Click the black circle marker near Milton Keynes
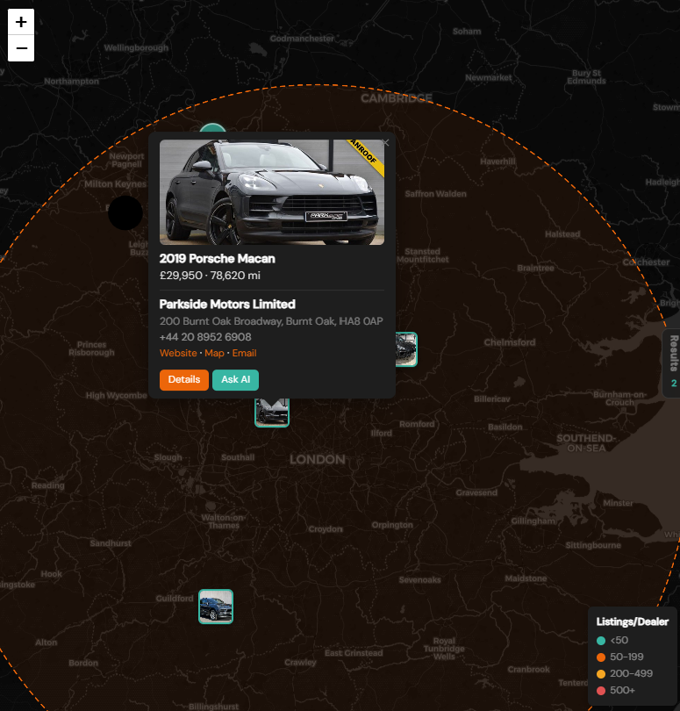680x711 pixels. (x=125, y=213)
